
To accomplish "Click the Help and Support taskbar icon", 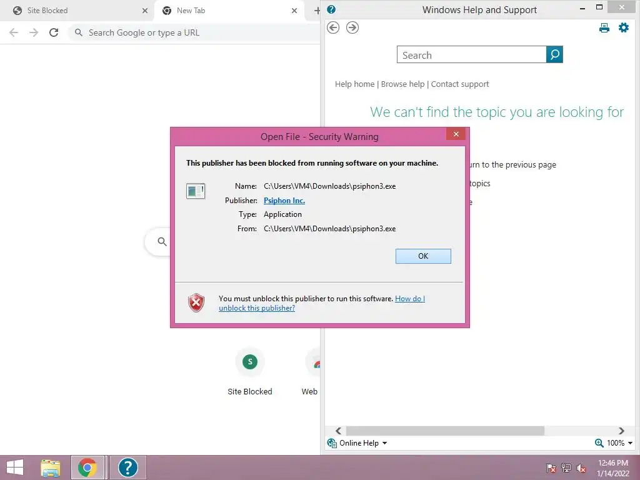I will (127, 467).
